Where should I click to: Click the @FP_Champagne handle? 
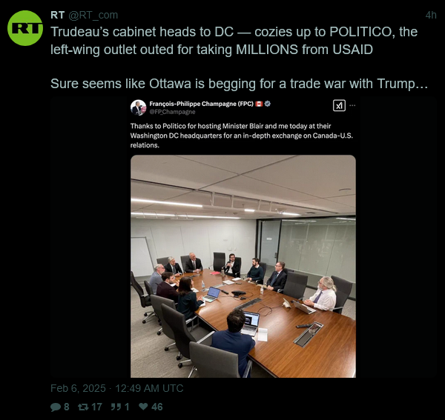pyautogui.click(x=173, y=112)
